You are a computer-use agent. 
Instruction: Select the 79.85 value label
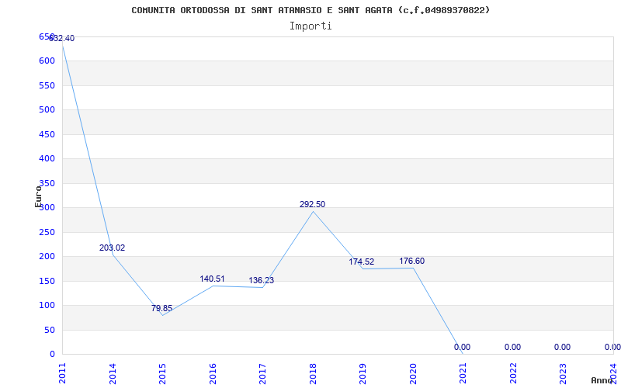tap(161, 308)
